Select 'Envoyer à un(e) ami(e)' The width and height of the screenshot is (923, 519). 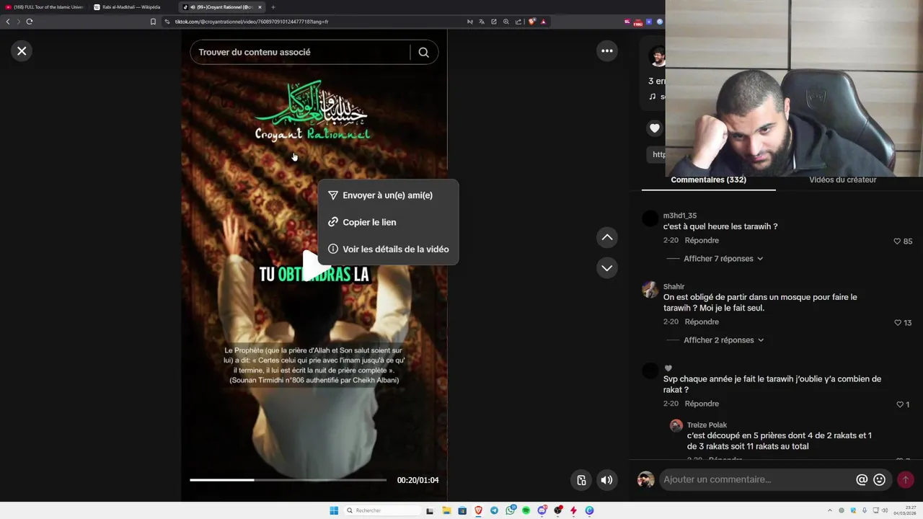pyautogui.click(x=388, y=195)
